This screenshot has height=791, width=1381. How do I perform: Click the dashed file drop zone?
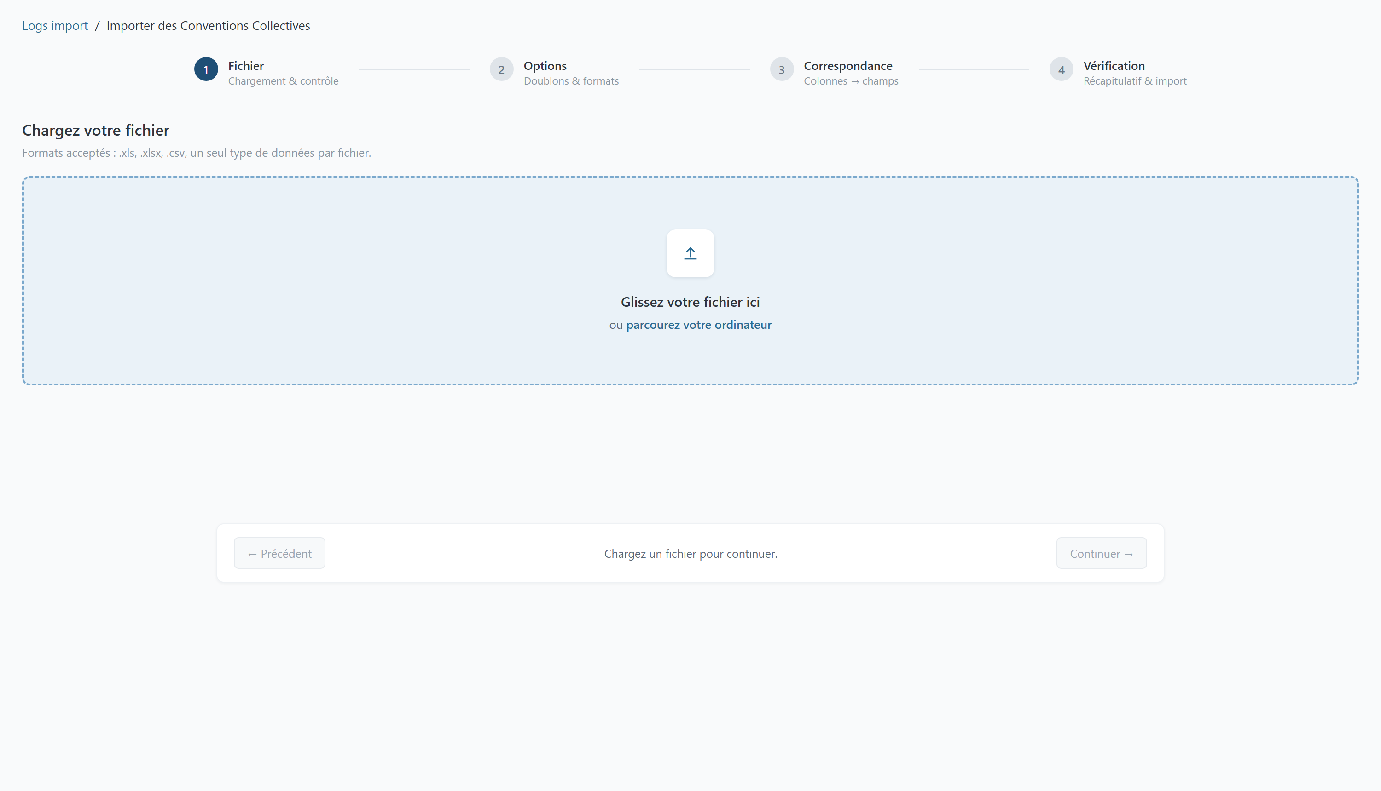click(690, 281)
